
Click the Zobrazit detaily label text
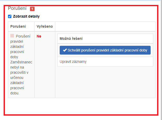pos(26,17)
